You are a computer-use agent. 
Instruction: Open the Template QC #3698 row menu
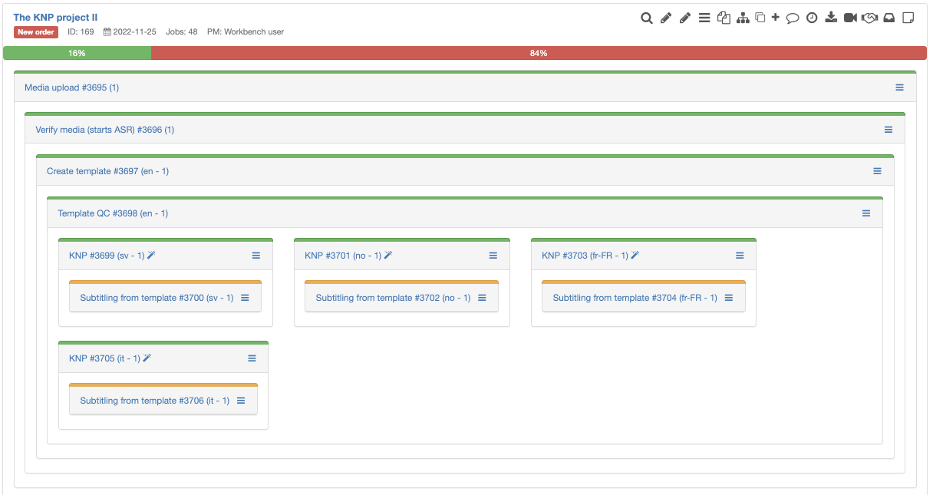tap(866, 213)
